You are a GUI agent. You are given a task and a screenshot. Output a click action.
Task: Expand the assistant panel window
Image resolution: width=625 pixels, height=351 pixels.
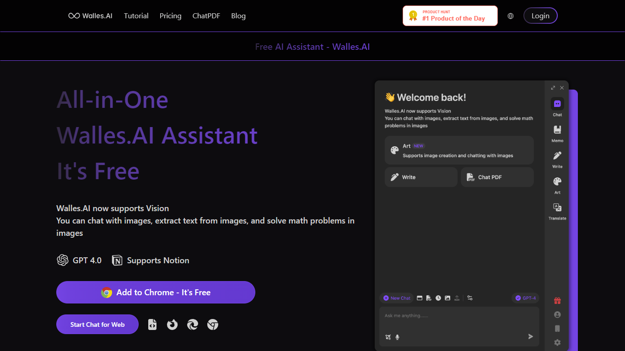553,88
